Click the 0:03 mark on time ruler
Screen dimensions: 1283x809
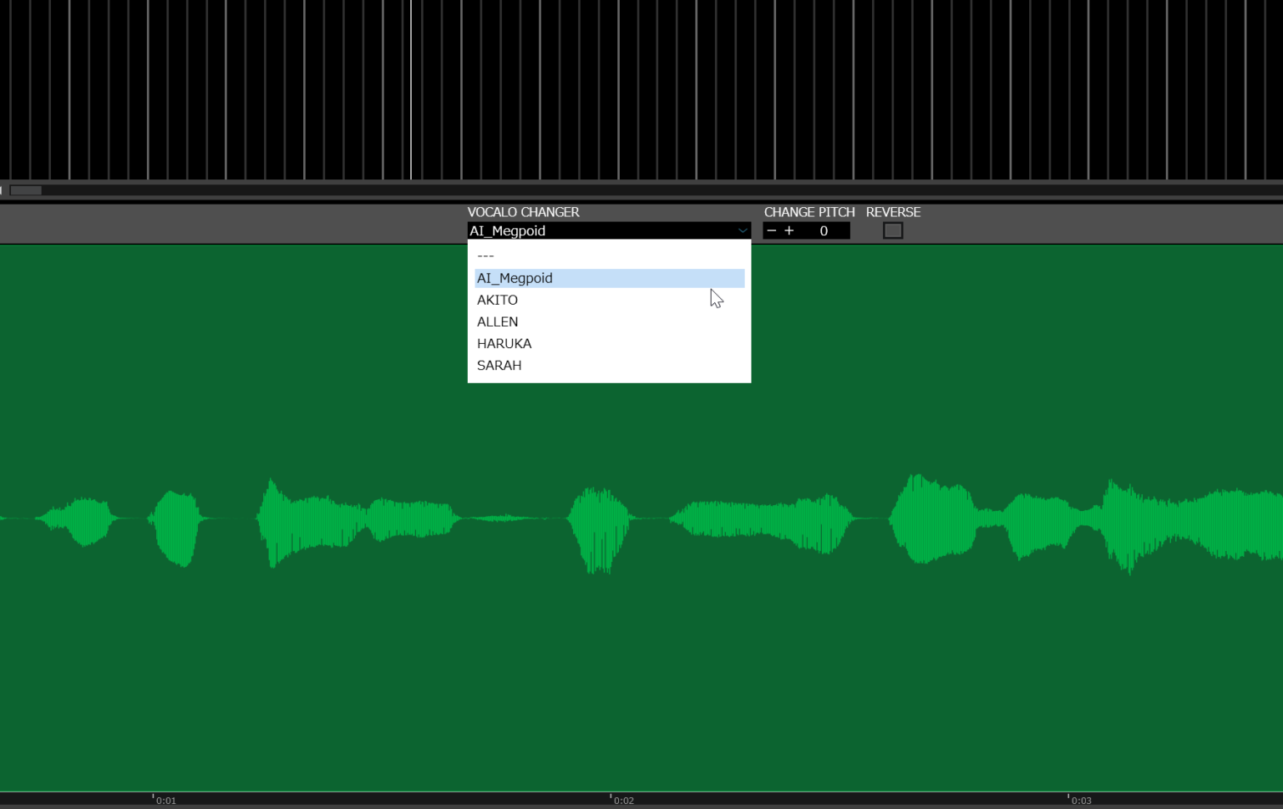[1081, 800]
